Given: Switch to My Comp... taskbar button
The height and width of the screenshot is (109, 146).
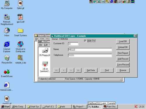Looking at the screenshot, I should pos(18,107).
